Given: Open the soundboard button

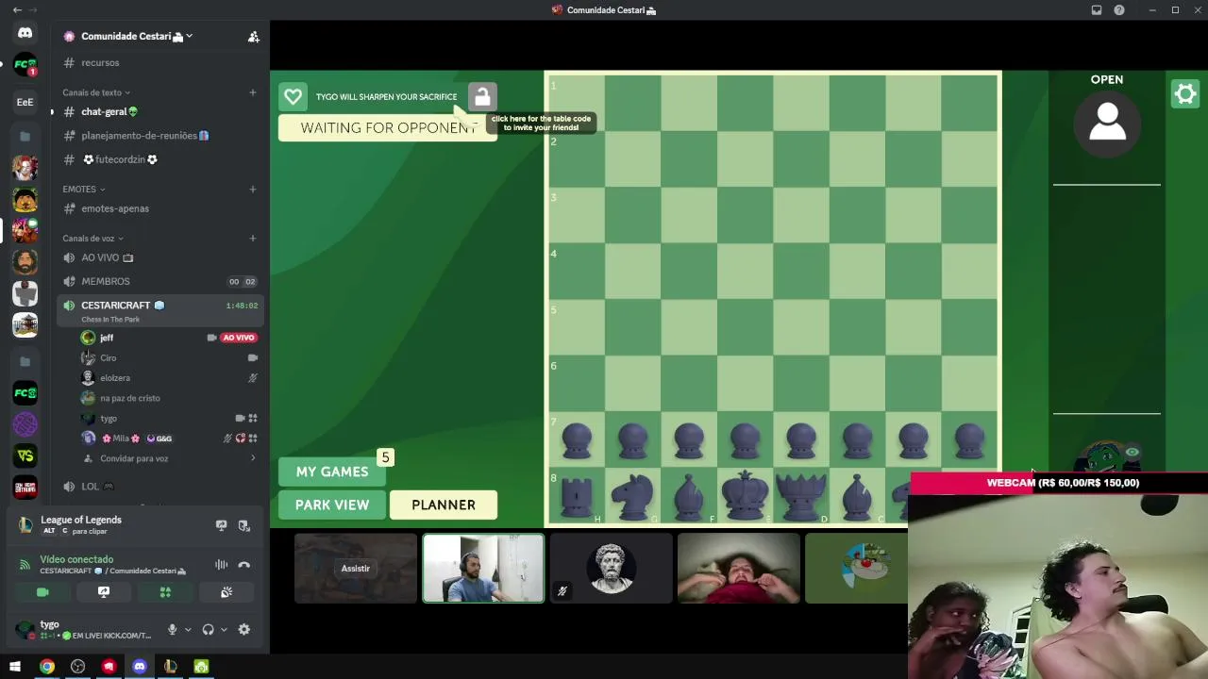Looking at the screenshot, I should coord(226,592).
